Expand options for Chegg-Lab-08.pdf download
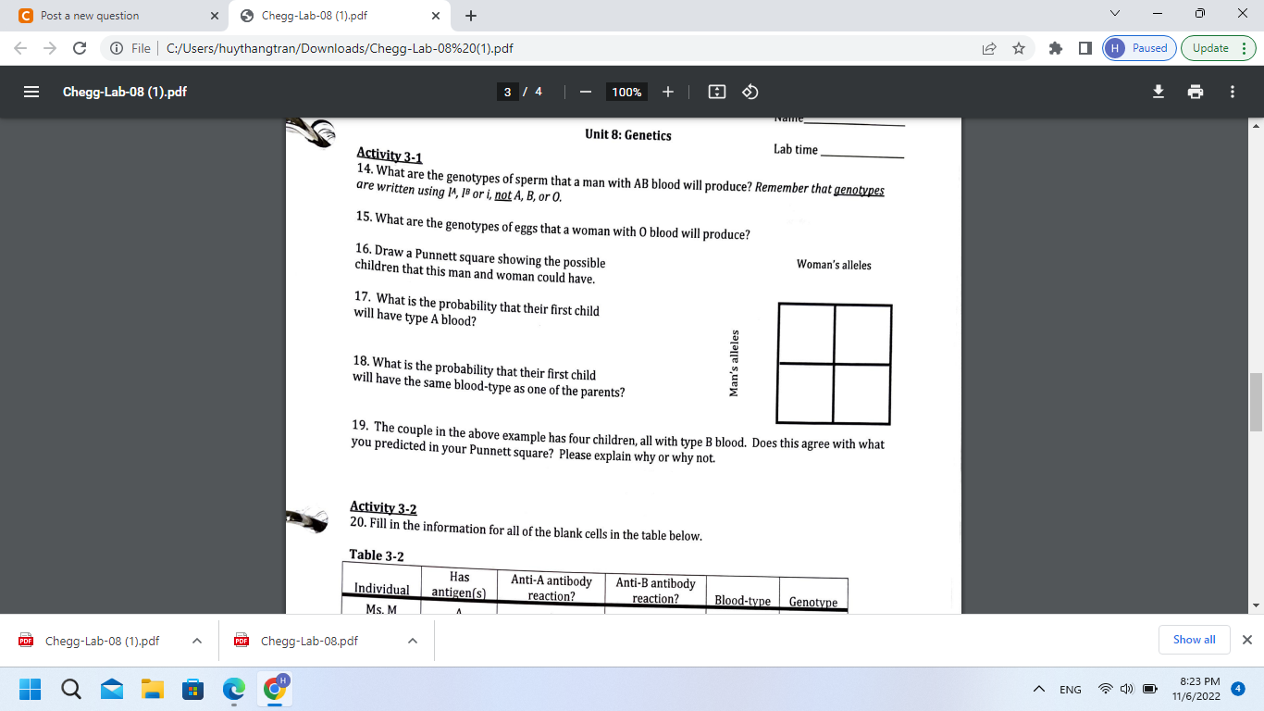Image resolution: width=1264 pixels, height=711 pixels. [413, 641]
